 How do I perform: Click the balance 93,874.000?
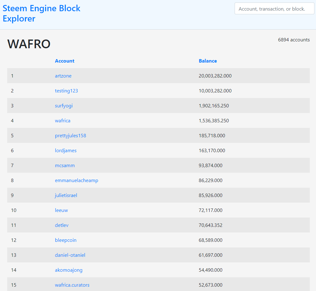point(210,166)
